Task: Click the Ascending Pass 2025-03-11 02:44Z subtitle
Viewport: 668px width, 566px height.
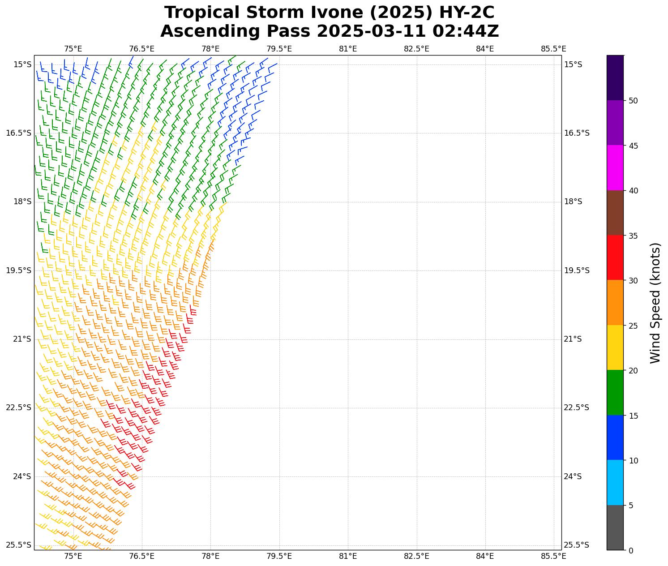Action: coord(329,31)
